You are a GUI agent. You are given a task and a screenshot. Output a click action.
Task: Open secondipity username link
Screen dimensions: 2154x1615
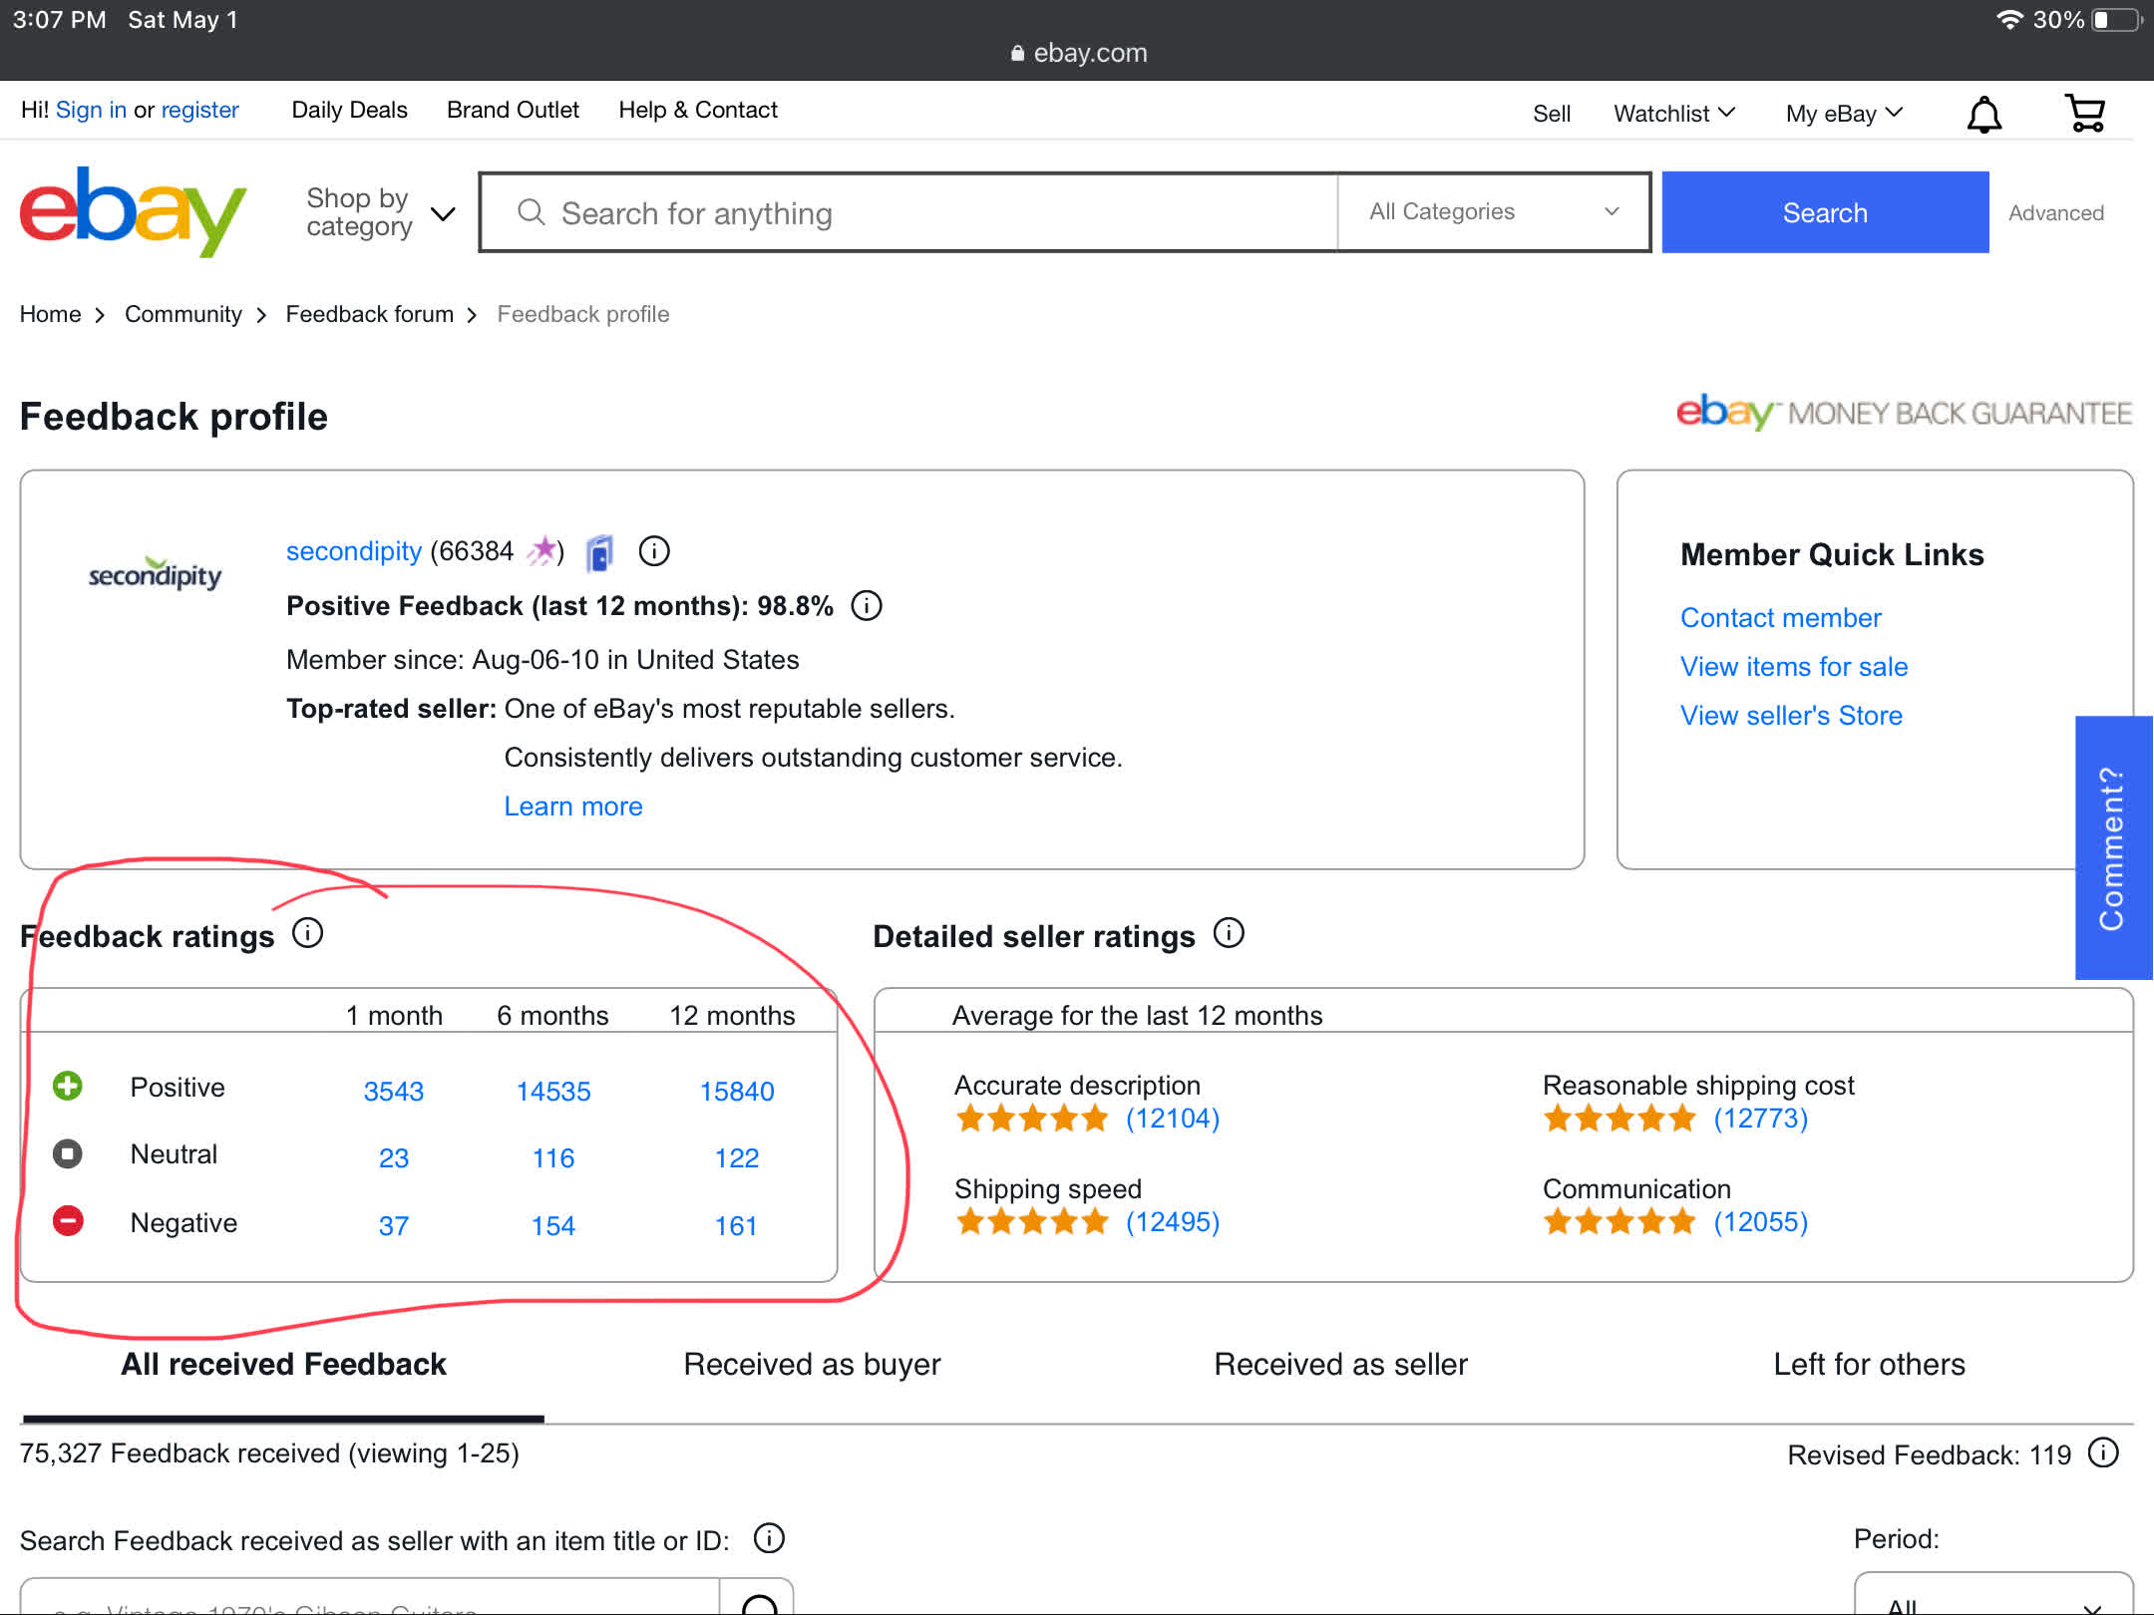click(x=354, y=550)
